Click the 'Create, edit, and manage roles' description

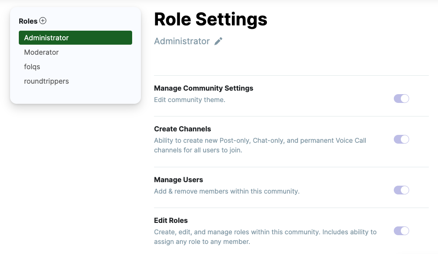pos(265,237)
